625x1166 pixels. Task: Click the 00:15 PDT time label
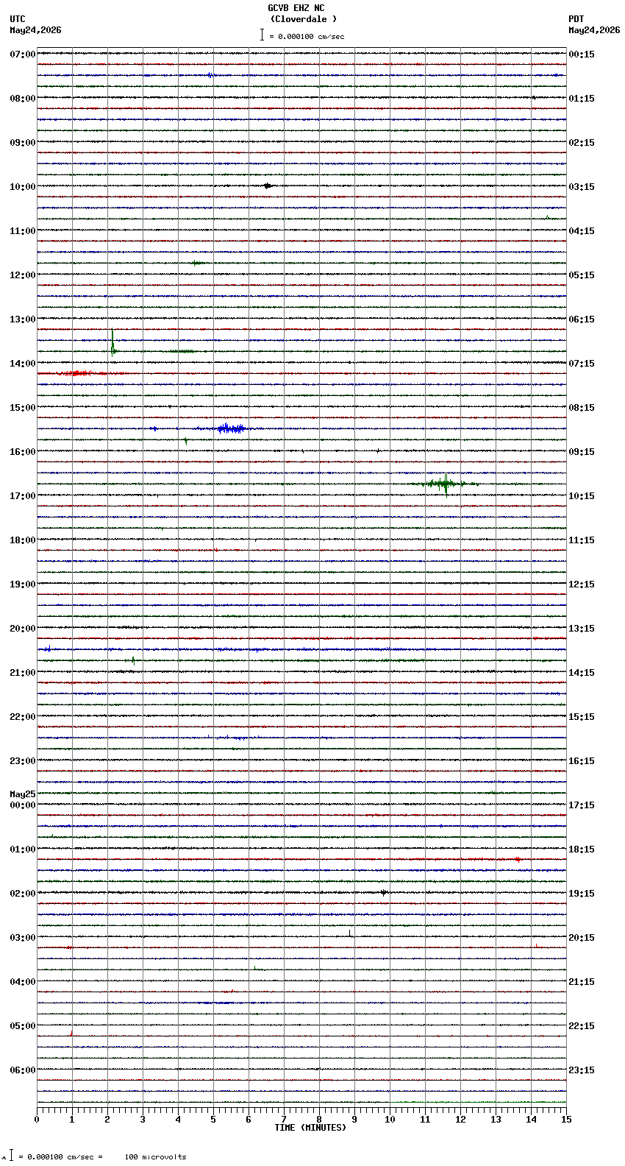pyautogui.click(x=582, y=54)
